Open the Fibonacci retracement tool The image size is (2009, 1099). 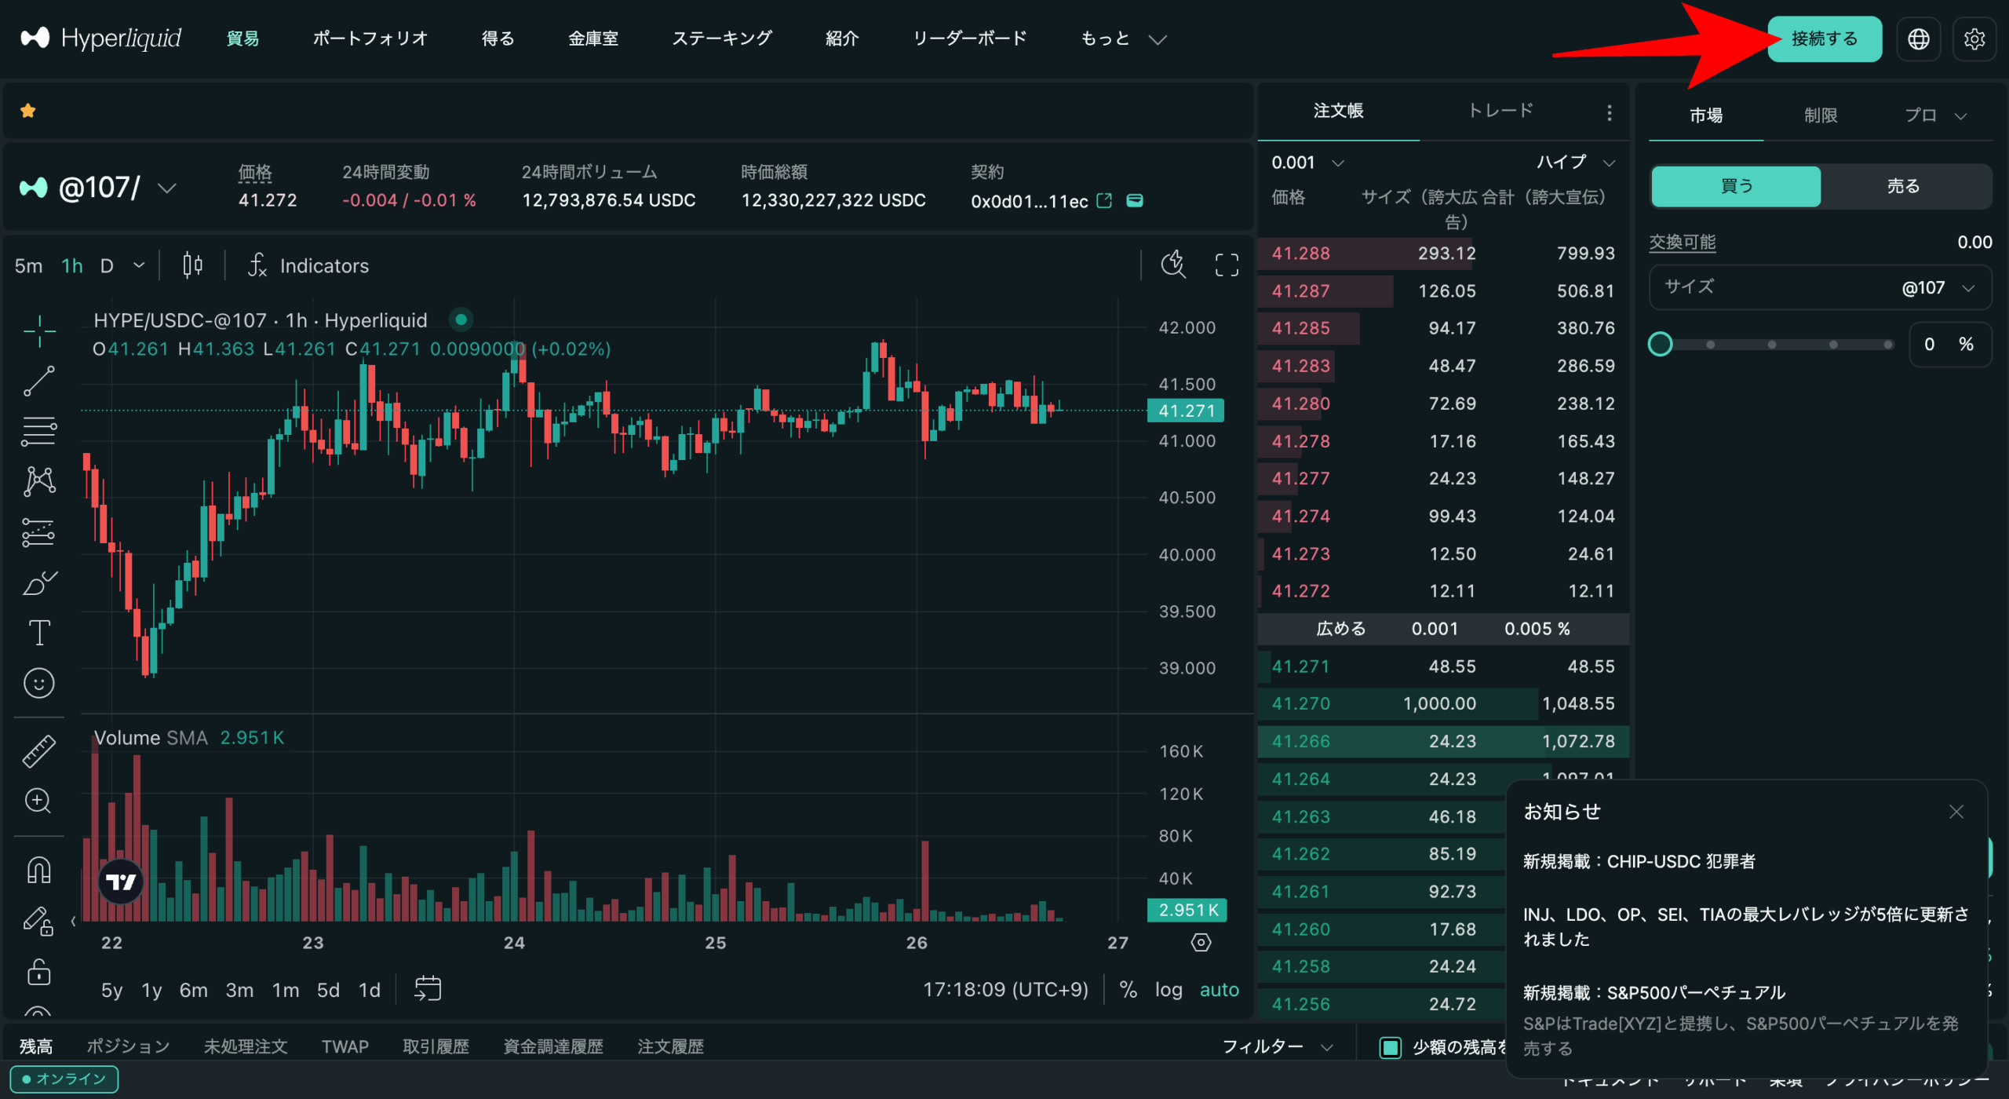pos(38,432)
